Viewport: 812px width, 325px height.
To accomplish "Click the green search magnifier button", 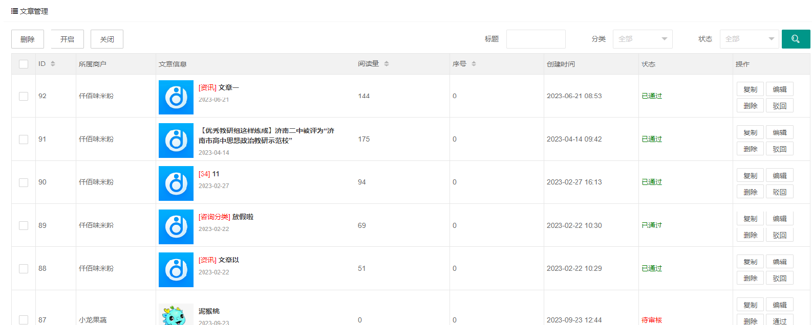I will pos(795,39).
